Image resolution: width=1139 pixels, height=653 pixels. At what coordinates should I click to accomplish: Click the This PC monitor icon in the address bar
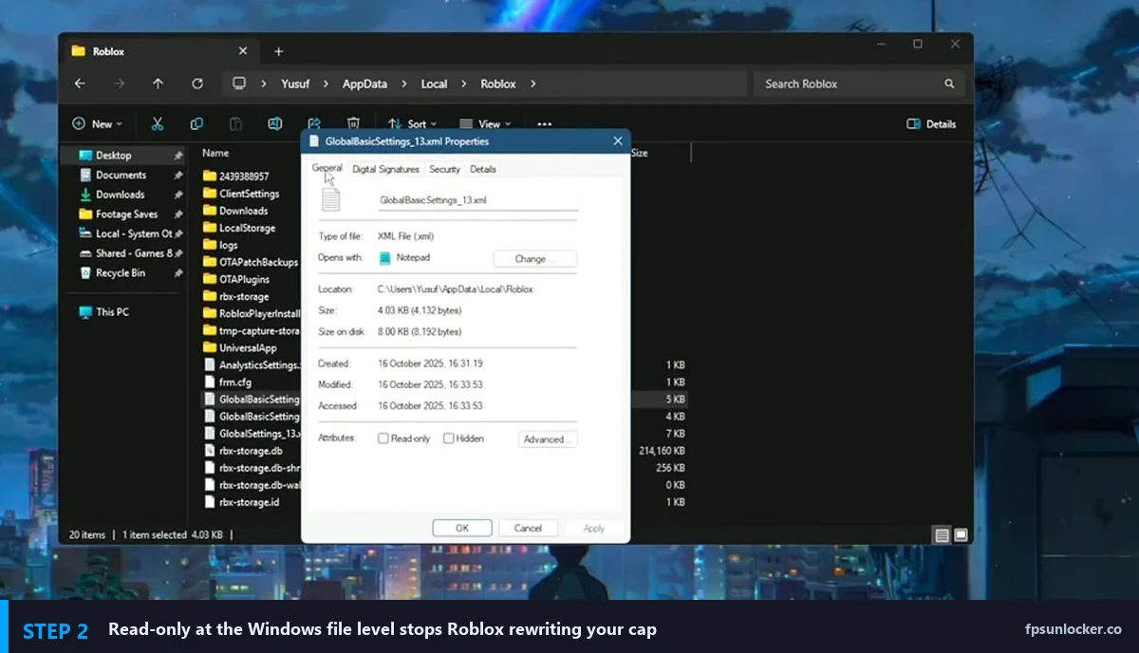(x=239, y=84)
